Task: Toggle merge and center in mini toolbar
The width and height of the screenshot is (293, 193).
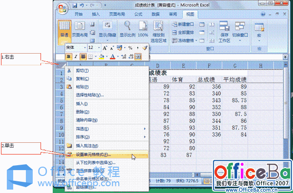Action: [138, 57]
